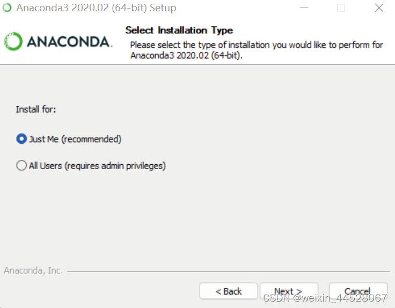Click the "All Users (requires admin privileges)" label
Viewport: 395px width, 308px height.
pyautogui.click(x=97, y=166)
